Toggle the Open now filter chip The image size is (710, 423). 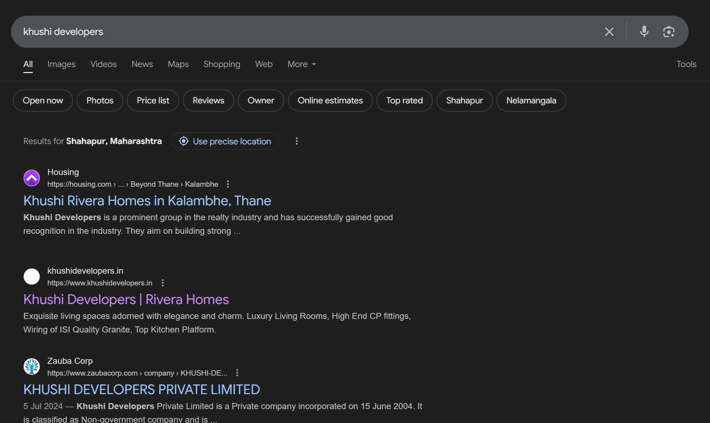(x=43, y=100)
